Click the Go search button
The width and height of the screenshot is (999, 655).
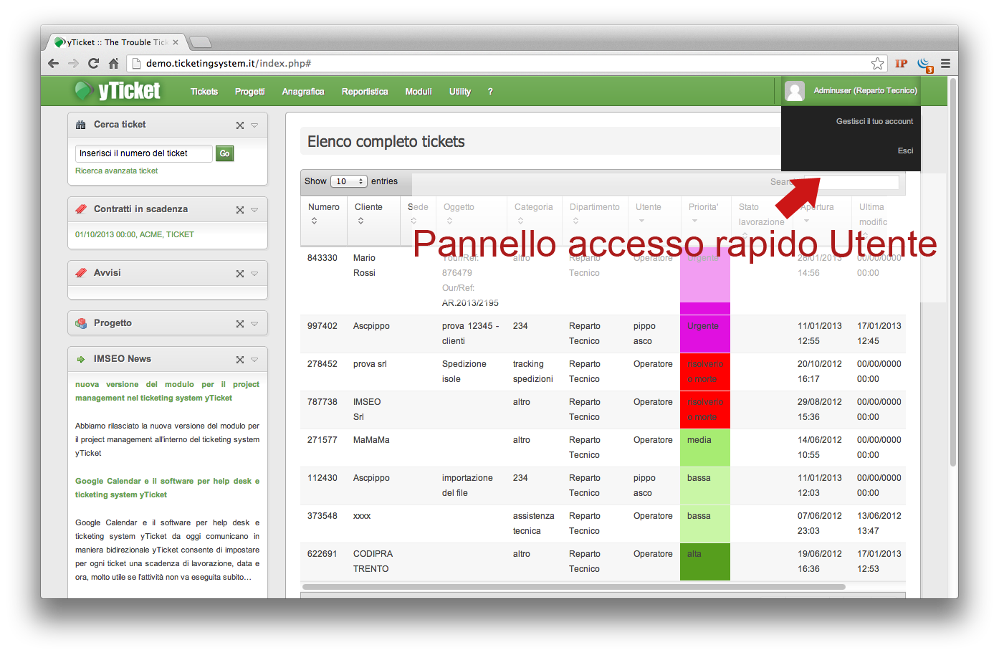224,153
